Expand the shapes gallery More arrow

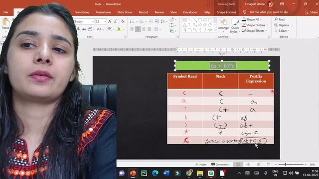point(215,30)
